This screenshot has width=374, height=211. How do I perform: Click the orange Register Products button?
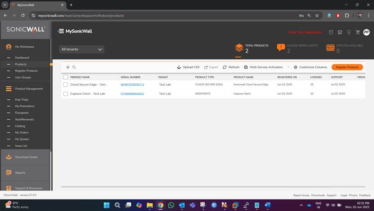tap(347, 67)
